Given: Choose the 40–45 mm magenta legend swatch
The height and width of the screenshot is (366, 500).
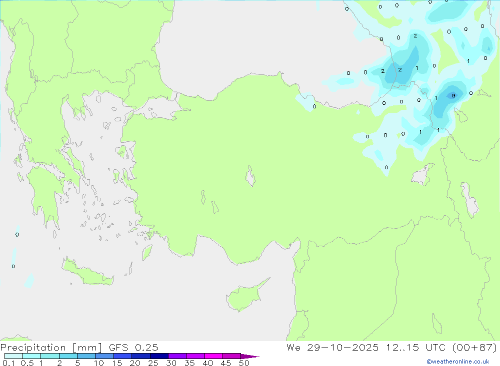Looking at the screenshot, I should coord(213,356).
